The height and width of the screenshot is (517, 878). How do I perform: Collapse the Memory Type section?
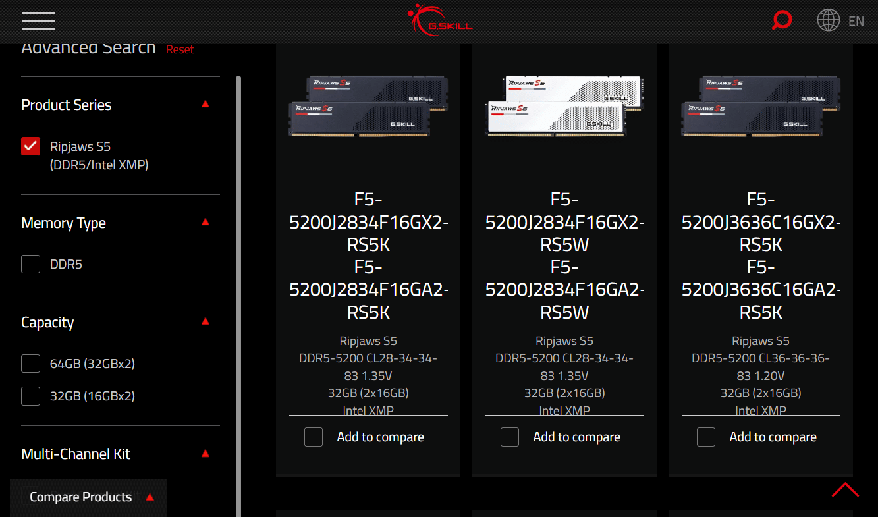[206, 222]
